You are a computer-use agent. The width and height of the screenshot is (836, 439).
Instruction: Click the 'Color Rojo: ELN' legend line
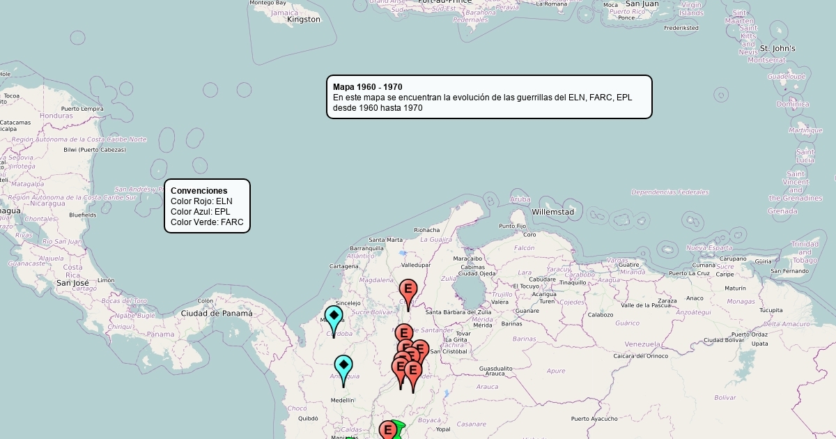[x=201, y=201]
